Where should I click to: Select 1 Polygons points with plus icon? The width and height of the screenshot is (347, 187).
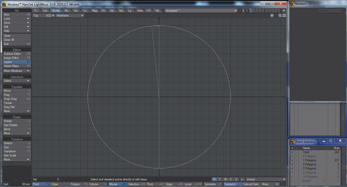[x=292, y=160]
